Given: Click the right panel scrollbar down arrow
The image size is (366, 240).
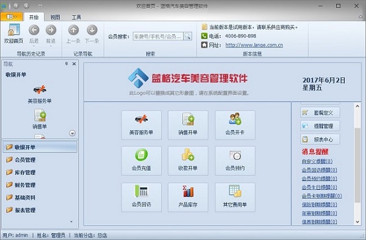Looking at the screenshot, I should (x=357, y=222).
